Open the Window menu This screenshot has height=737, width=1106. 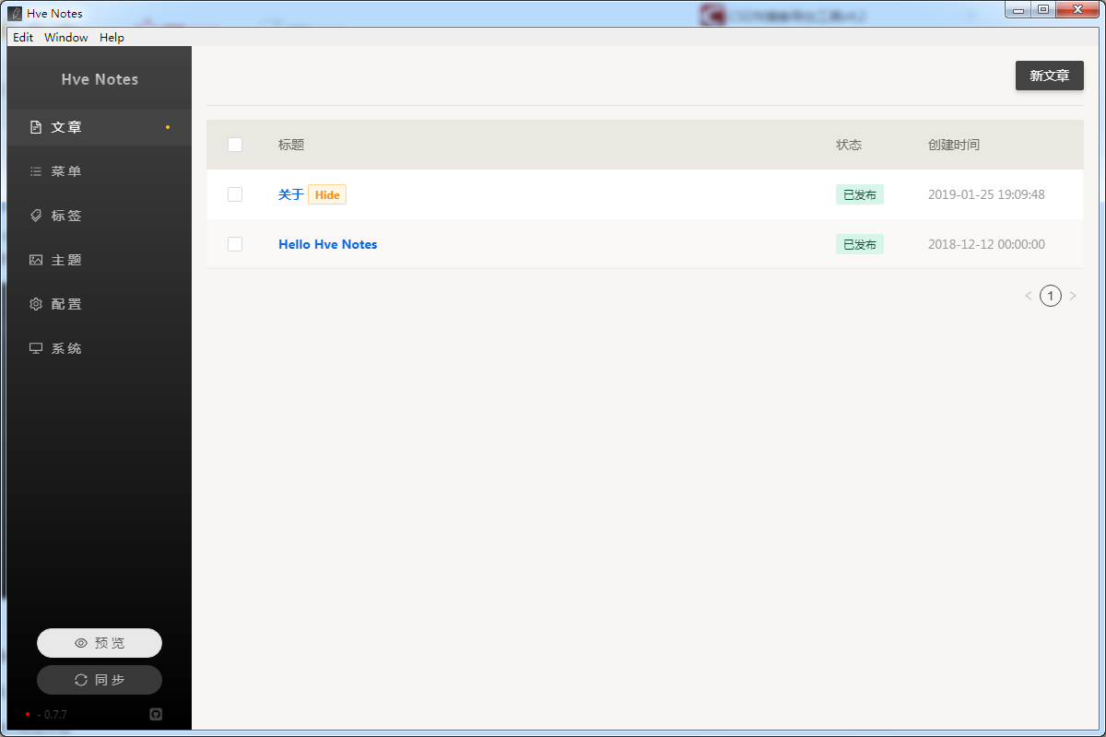(66, 38)
